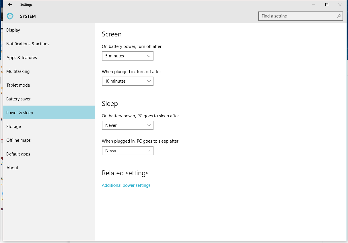Viewport: 348px width, 243px height.
Task: Open the plugged-in sleep timer dropdown
Action: coord(127,150)
